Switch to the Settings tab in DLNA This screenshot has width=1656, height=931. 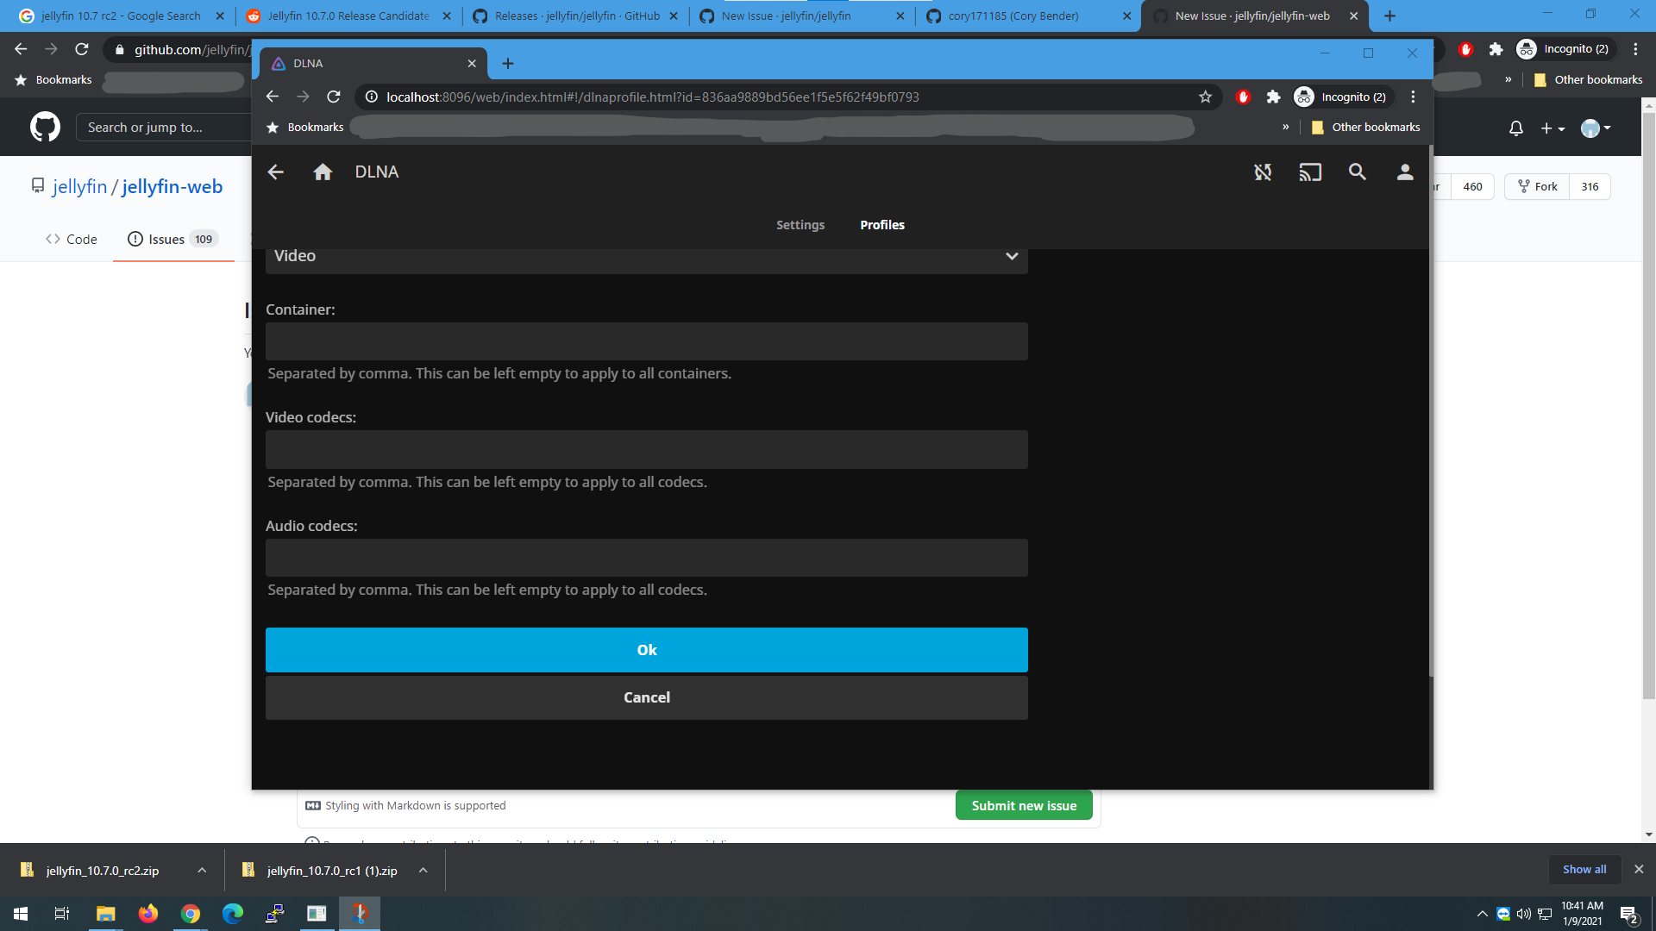[800, 225]
